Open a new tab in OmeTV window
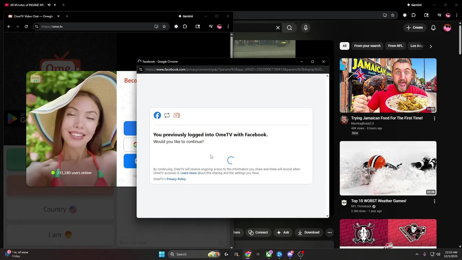The width and height of the screenshot is (462, 260). [67, 16]
